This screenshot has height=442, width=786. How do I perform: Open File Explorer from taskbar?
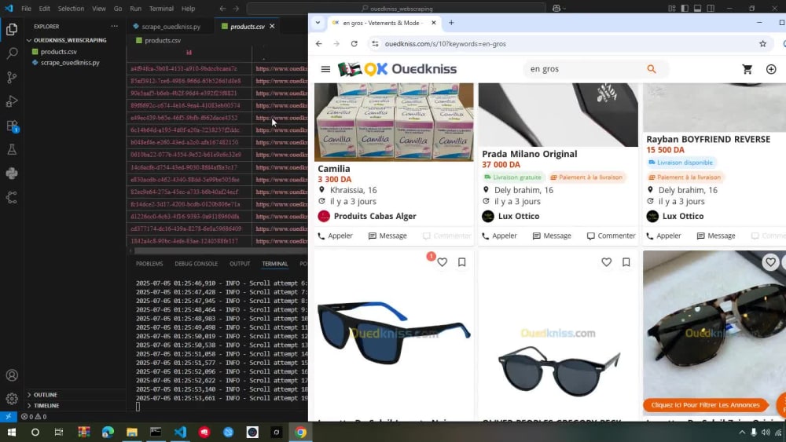click(132, 432)
